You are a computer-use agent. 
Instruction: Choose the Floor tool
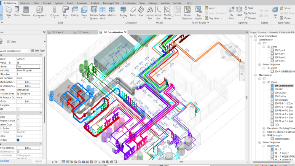[x=84, y=12]
